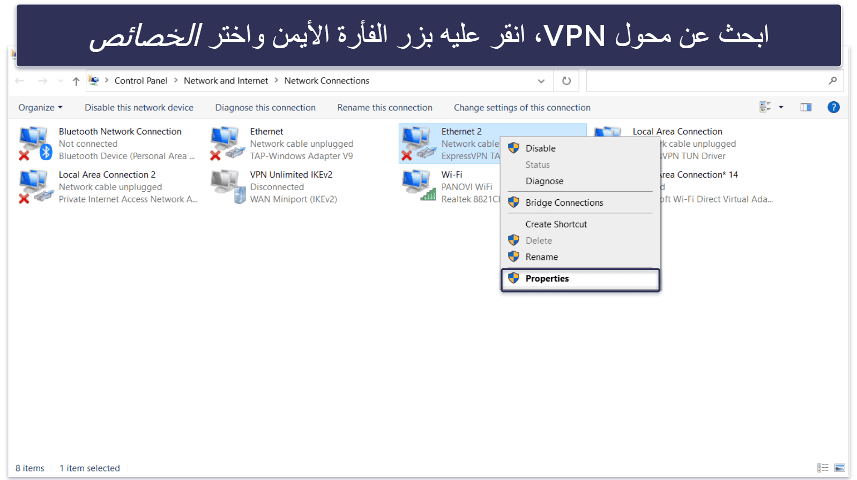
Task: Select the Bluetooth Network Connection icon
Action: [x=35, y=143]
